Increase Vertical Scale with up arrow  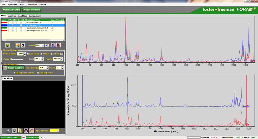click(25, 53)
